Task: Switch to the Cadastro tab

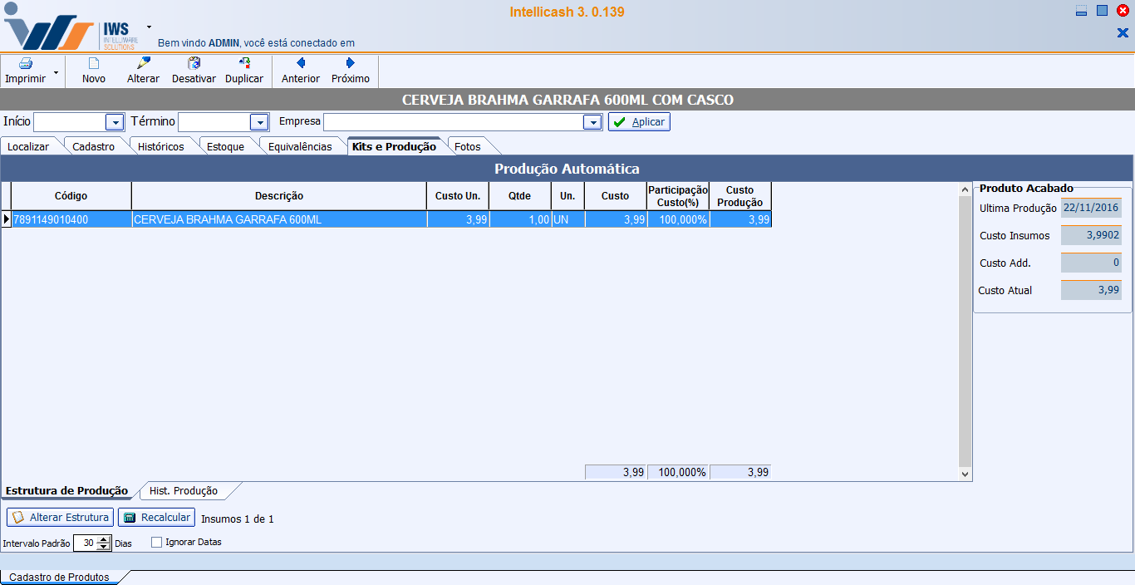Action: 94,147
